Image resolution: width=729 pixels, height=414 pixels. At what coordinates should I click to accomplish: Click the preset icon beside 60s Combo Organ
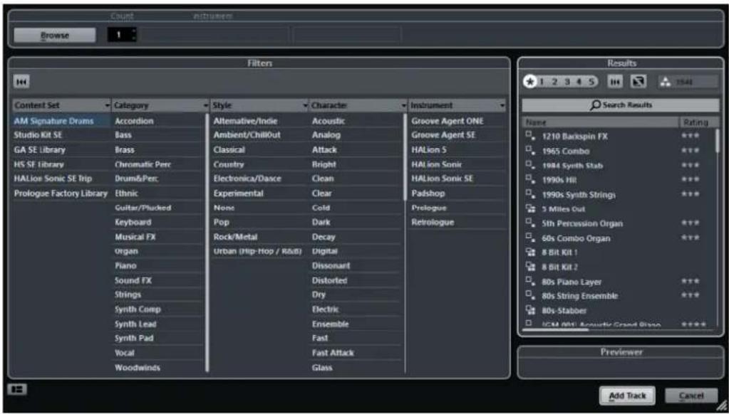pyautogui.click(x=530, y=237)
